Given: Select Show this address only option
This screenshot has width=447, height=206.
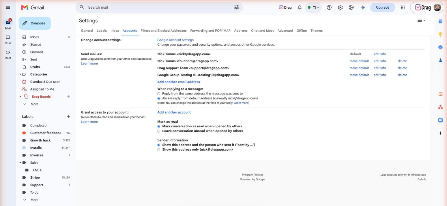Looking at the screenshot, I should [x=159, y=150].
